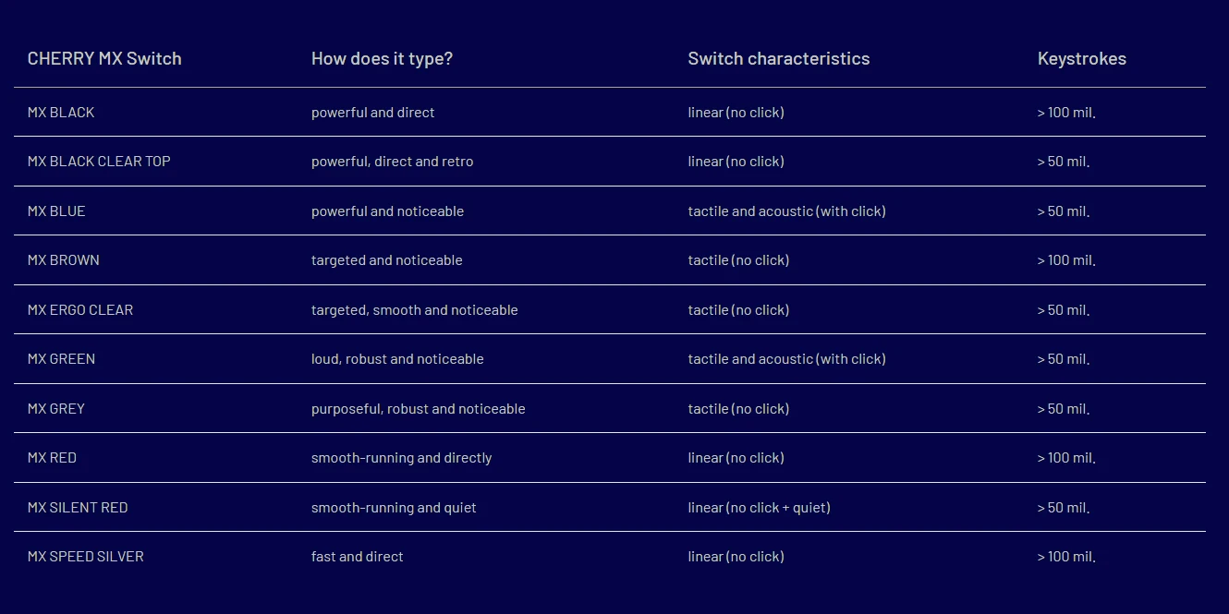The width and height of the screenshot is (1229, 614).
Task: Select the MX BLUE switch name
Action: click(x=56, y=211)
